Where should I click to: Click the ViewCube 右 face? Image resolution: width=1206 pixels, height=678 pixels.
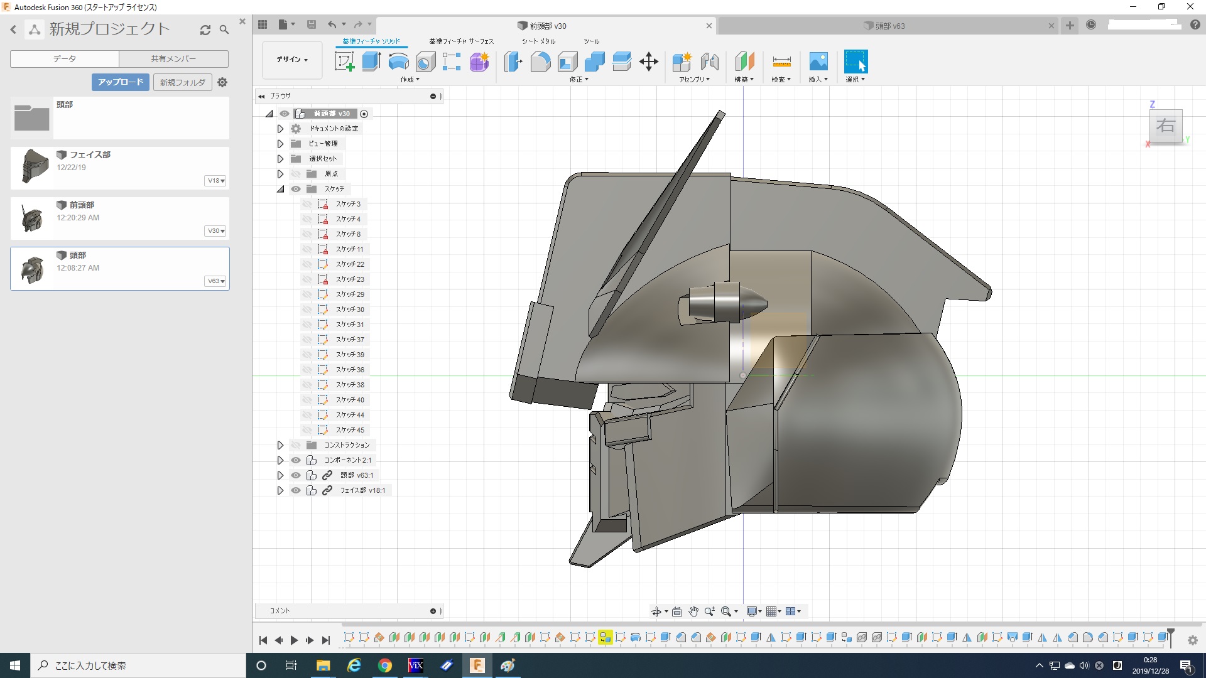click(1165, 126)
